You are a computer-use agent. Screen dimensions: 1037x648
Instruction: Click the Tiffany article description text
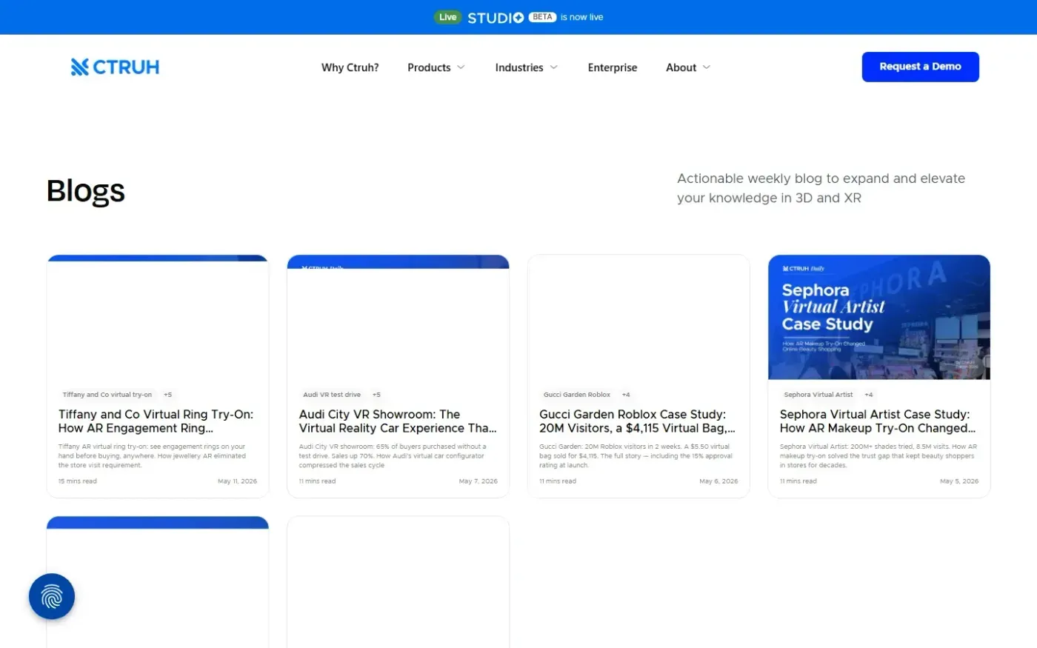click(x=153, y=456)
